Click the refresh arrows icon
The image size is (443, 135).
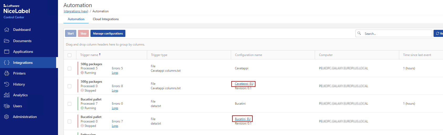coord(437,33)
